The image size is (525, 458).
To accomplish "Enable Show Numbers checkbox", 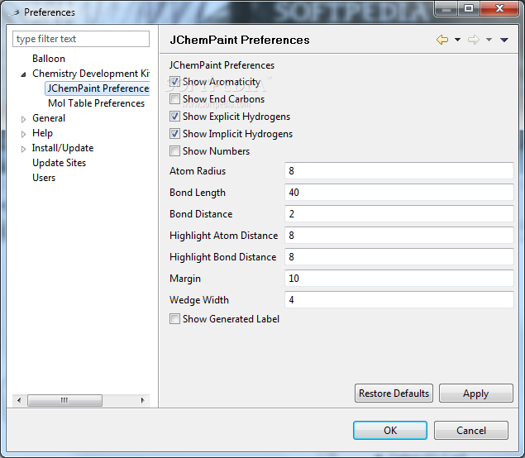I will pyautogui.click(x=174, y=151).
